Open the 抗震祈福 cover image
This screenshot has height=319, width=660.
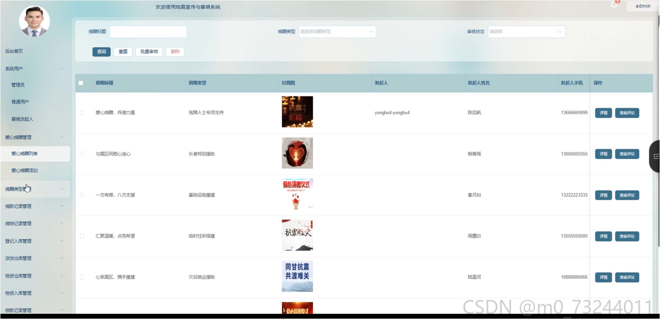coord(297,112)
